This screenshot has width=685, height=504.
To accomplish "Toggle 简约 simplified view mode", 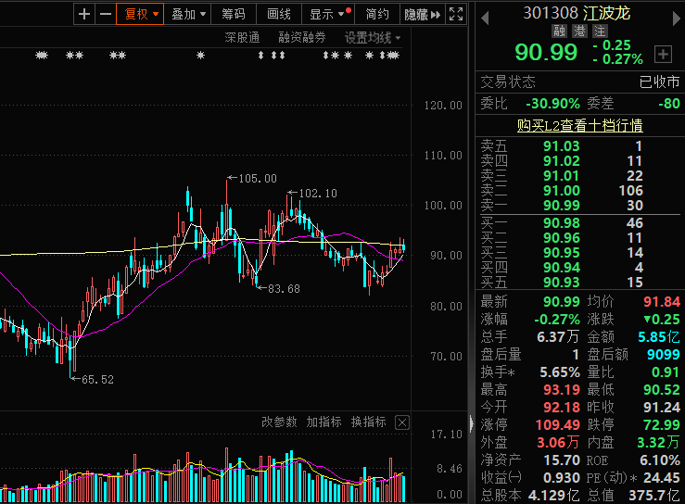I will click(x=377, y=14).
